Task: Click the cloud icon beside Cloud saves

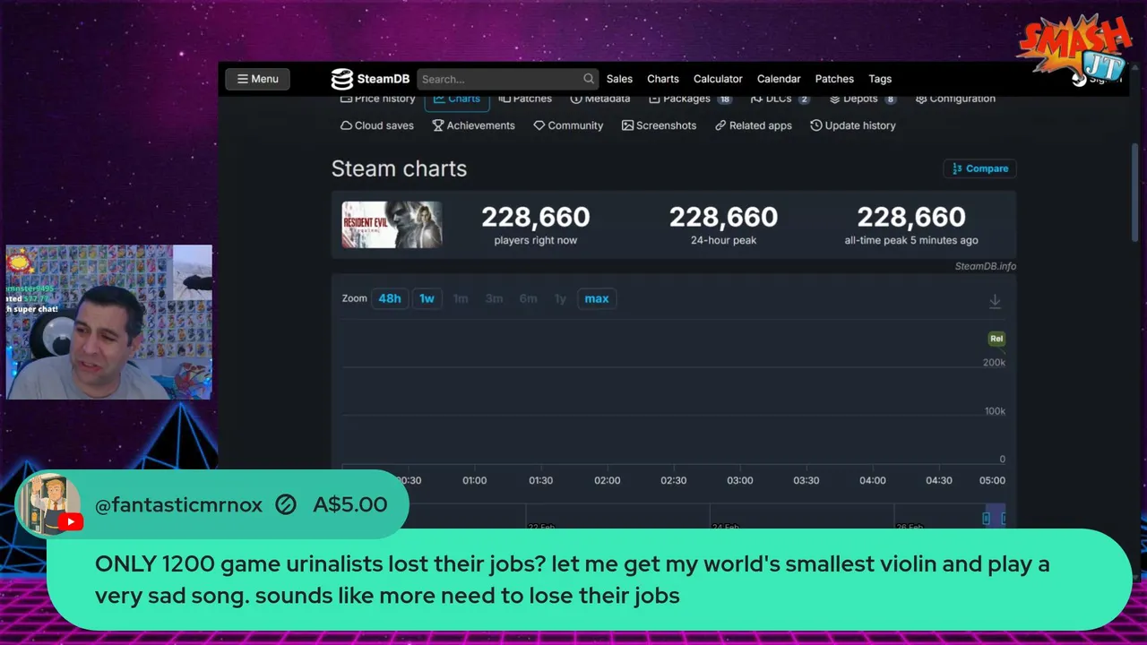Action: click(x=346, y=125)
